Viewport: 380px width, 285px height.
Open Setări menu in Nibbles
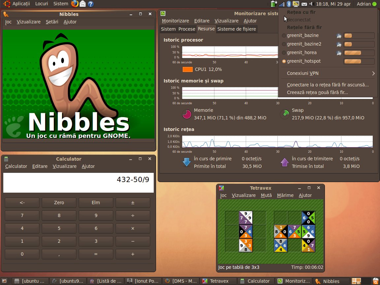click(52, 22)
